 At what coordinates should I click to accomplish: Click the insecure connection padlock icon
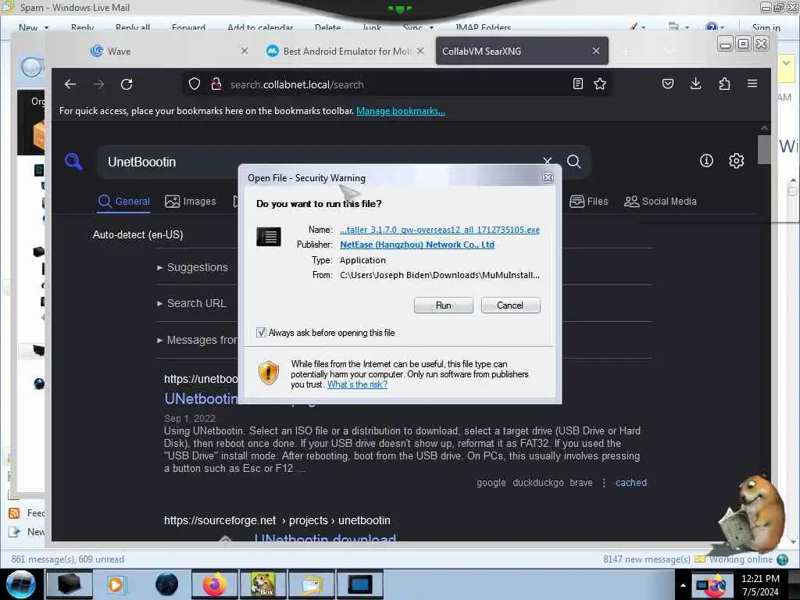coord(216,84)
